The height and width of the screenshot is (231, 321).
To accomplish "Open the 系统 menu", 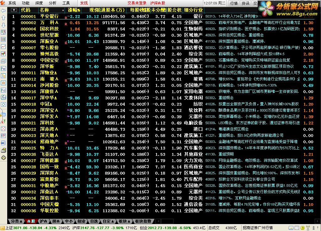I will (12, 3).
